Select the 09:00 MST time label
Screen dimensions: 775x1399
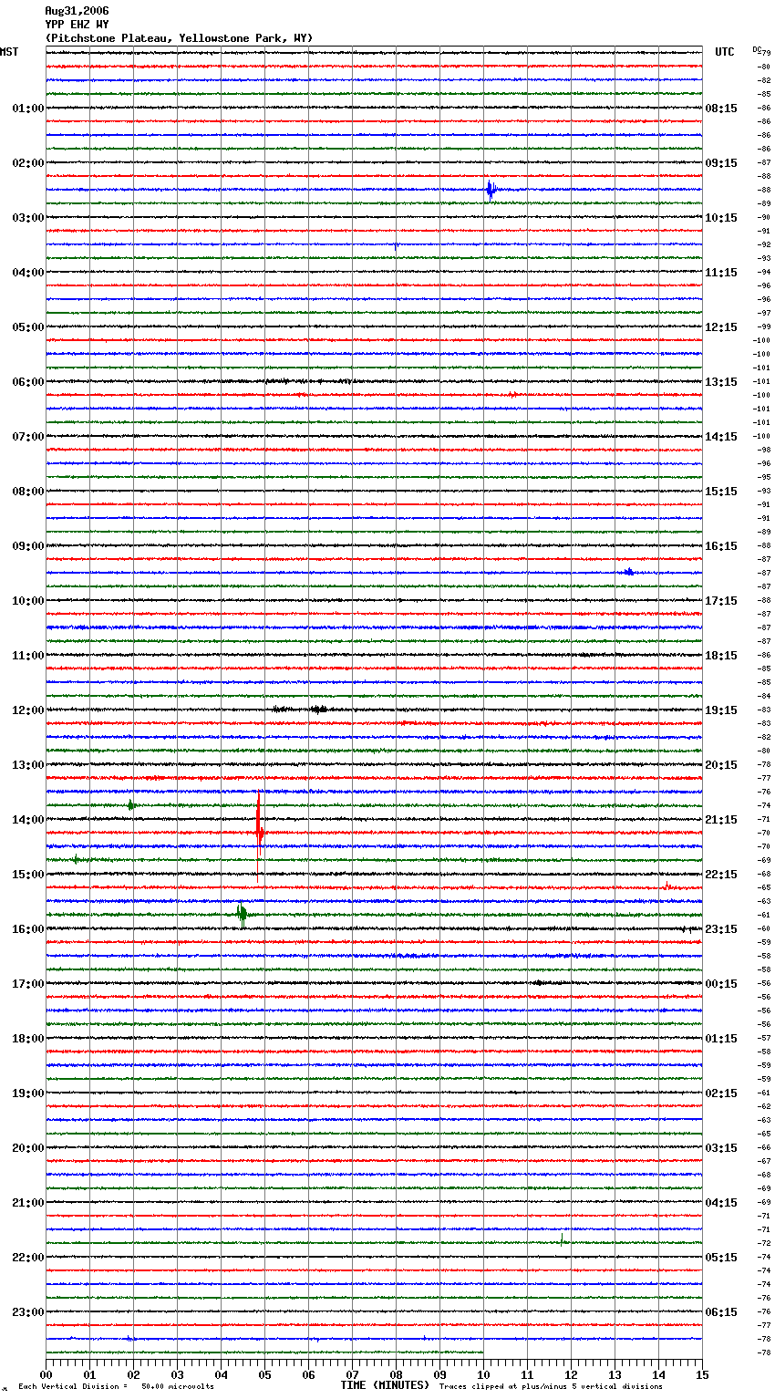point(28,546)
